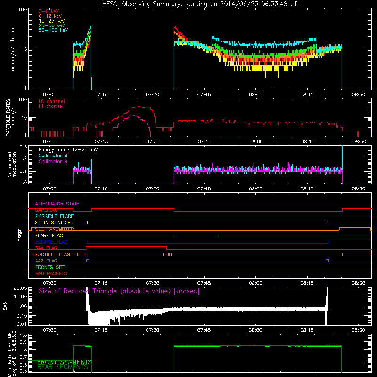Click the ATTENUATOR_STATE flag label
The width and height of the screenshot is (377, 377).
[57, 204]
